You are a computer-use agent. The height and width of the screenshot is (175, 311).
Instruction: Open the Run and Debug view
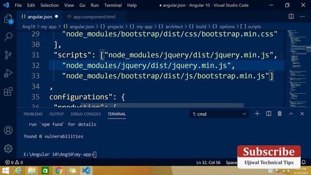tap(8, 73)
